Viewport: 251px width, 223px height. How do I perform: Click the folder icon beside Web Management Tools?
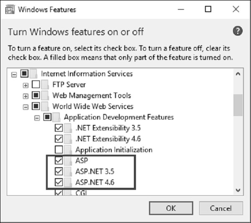46,96
